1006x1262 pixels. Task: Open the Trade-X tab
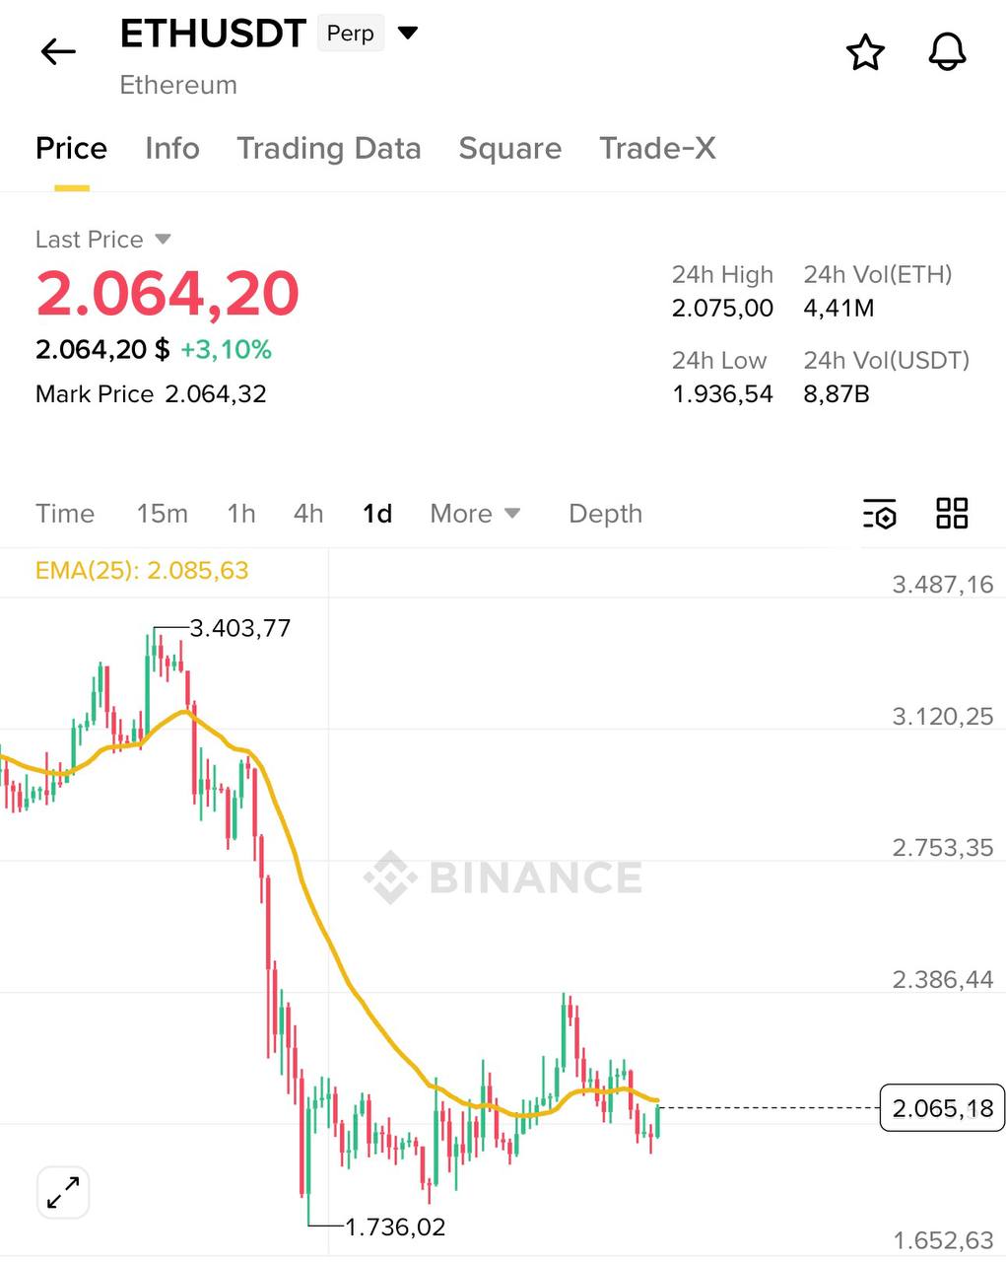point(657,149)
